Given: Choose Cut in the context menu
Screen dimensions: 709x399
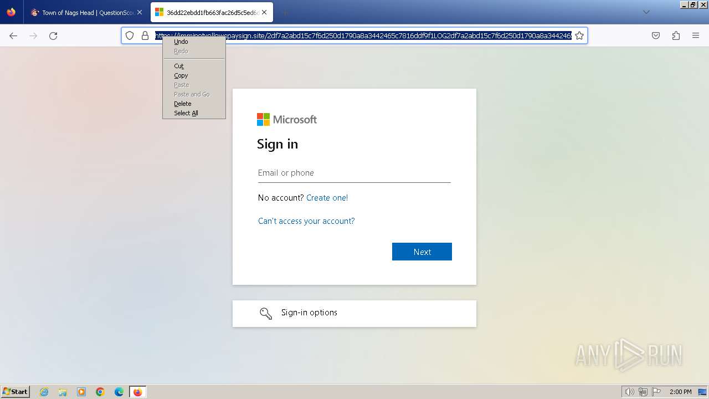Looking at the screenshot, I should click(194, 66).
